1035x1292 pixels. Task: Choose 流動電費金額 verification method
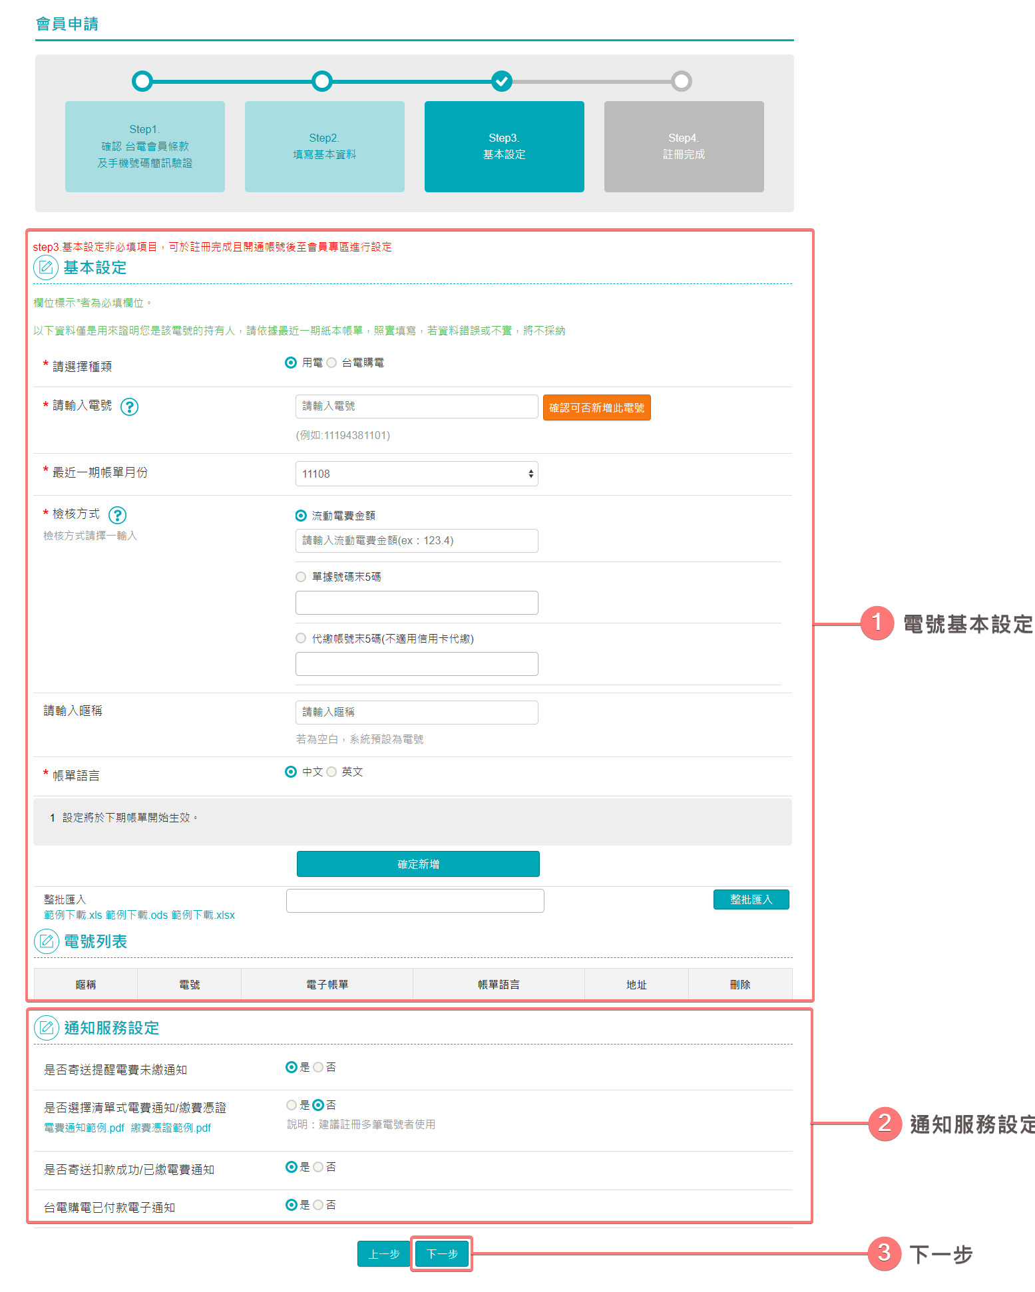point(301,516)
